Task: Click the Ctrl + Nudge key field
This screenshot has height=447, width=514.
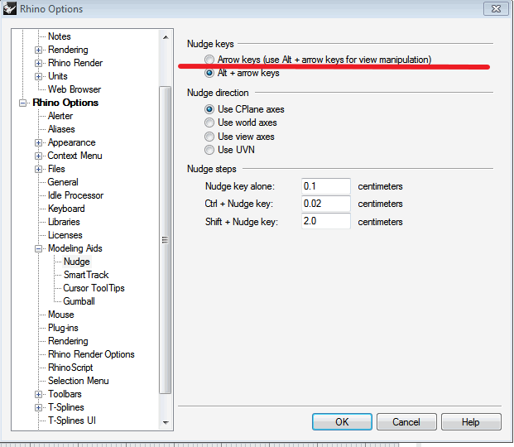Action: pos(326,204)
